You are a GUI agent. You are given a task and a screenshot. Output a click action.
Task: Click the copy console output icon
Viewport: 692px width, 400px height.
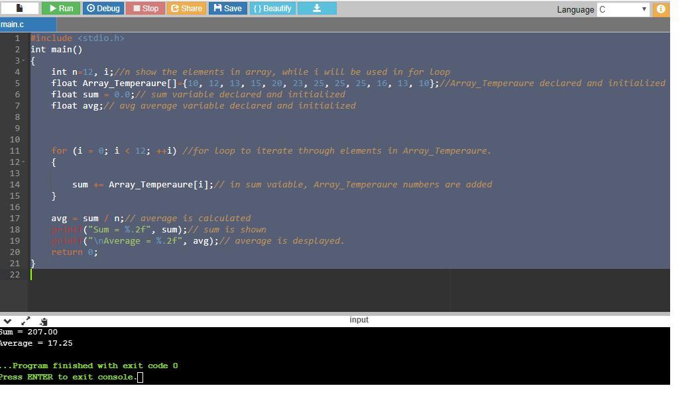click(43, 321)
